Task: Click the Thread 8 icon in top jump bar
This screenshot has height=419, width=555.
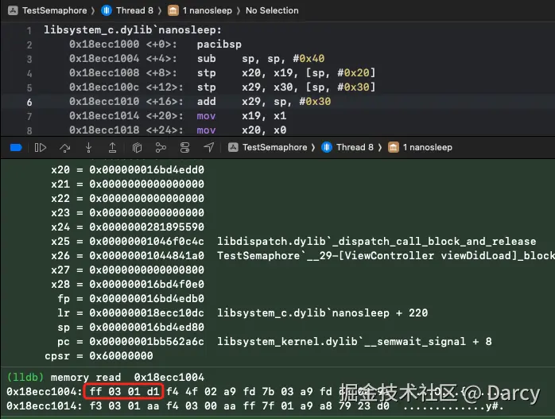Action: [x=107, y=10]
